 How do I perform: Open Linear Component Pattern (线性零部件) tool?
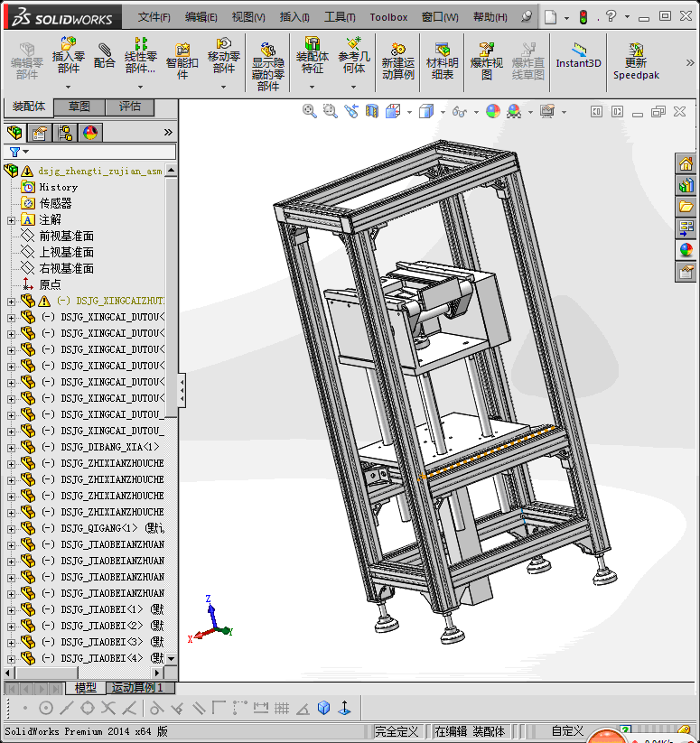coord(140,55)
